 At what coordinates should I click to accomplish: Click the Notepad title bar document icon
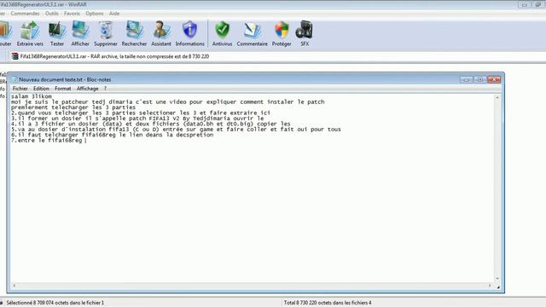click(x=15, y=79)
